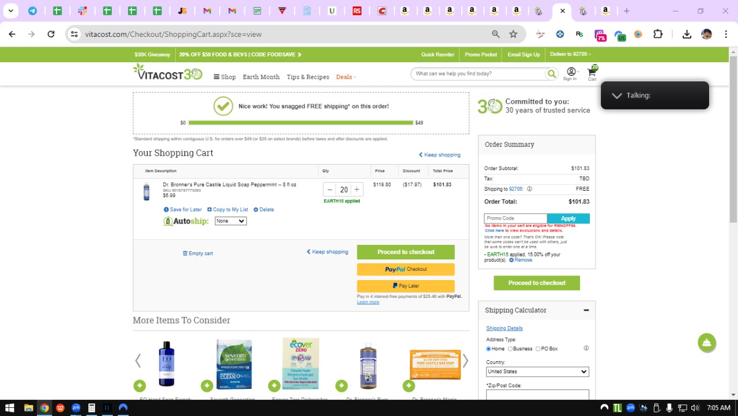738x416 pixels.
Task: Open the Windows Start menu
Action: point(9,408)
